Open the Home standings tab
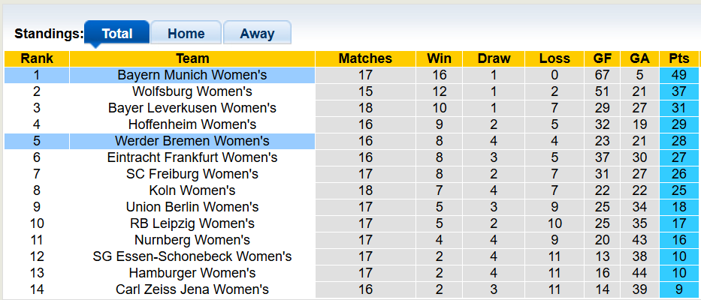The height and width of the screenshot is (300, 701). click(186, 34)
